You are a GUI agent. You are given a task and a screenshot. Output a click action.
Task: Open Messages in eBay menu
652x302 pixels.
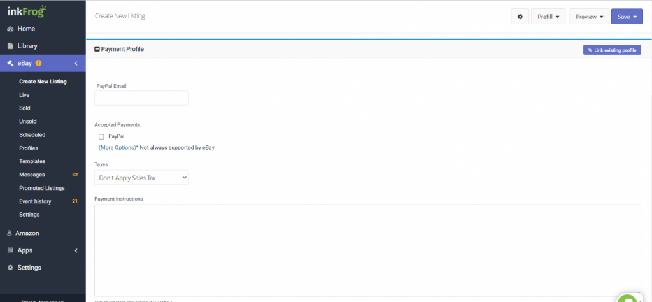coord(32,175)
